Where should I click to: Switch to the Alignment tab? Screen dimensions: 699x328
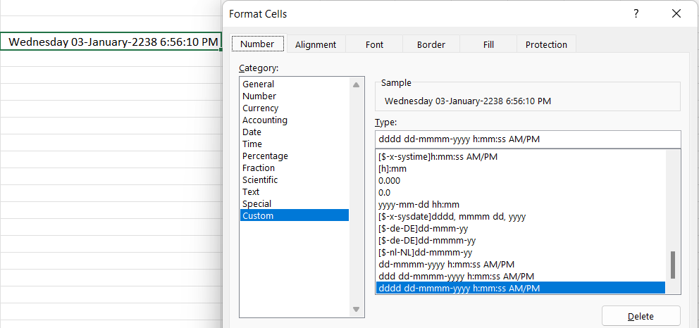coord(316,44)
